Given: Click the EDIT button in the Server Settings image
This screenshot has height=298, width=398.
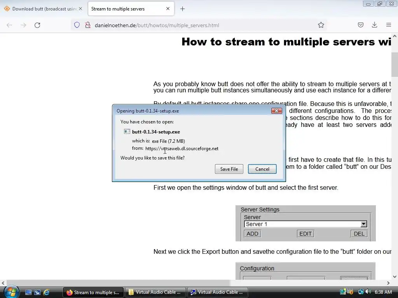Looking at the screenshot, I should click(305, 234).
